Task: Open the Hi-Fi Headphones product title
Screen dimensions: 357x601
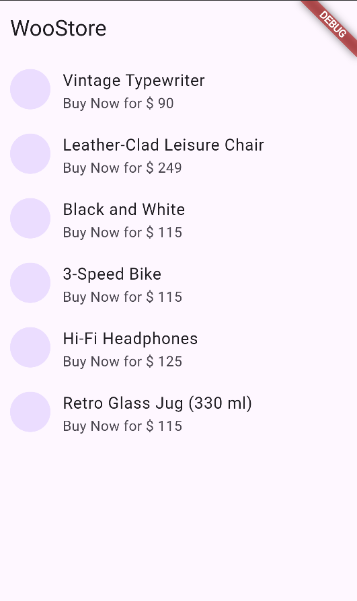Action: click(x=130, y=339)
